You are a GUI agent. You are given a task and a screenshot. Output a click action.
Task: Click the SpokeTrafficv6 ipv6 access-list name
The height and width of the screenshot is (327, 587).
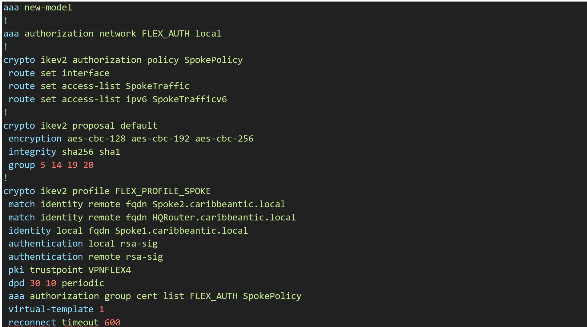(x=189, y=99)
